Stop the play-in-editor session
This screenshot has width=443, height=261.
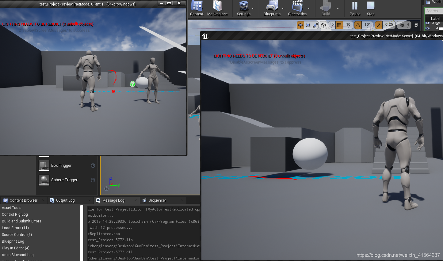[x=371, y=8]
